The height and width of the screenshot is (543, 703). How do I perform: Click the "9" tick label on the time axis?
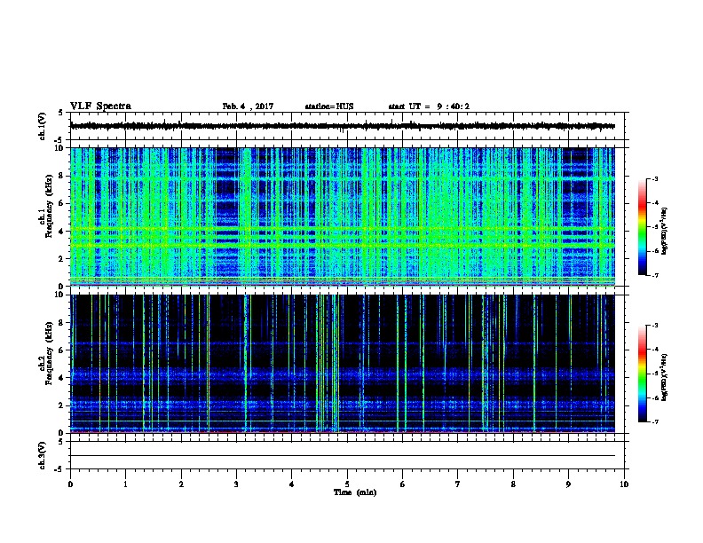coord(568,484)
